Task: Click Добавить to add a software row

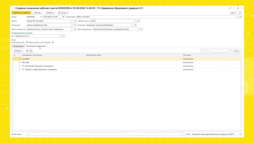Action: click(18, 50)
